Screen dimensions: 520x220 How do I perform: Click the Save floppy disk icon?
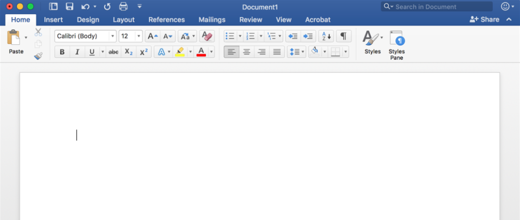pos(69,7)
